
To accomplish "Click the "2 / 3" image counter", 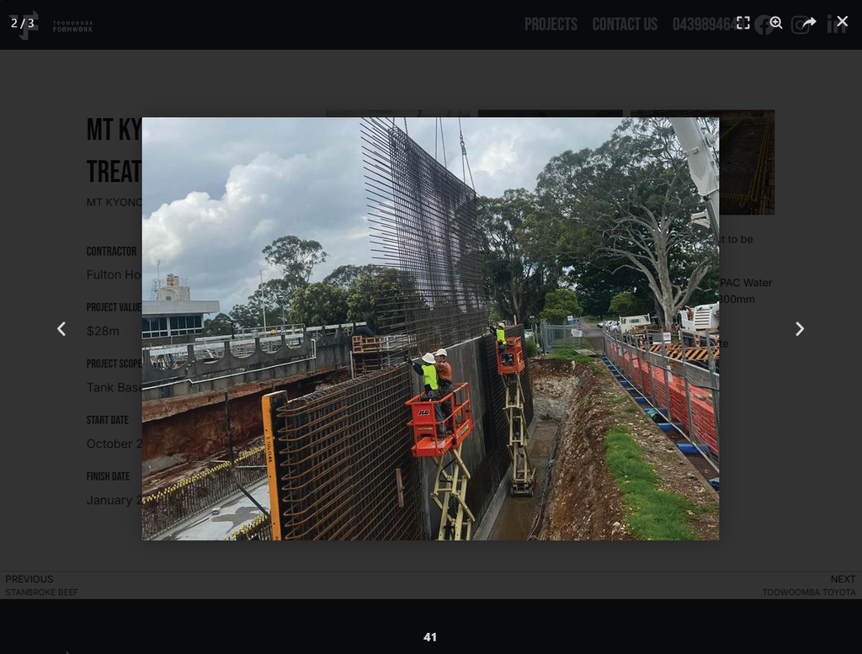I will (23, 23).
